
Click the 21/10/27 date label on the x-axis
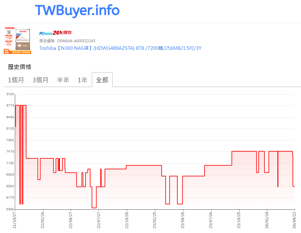(15, 220)
